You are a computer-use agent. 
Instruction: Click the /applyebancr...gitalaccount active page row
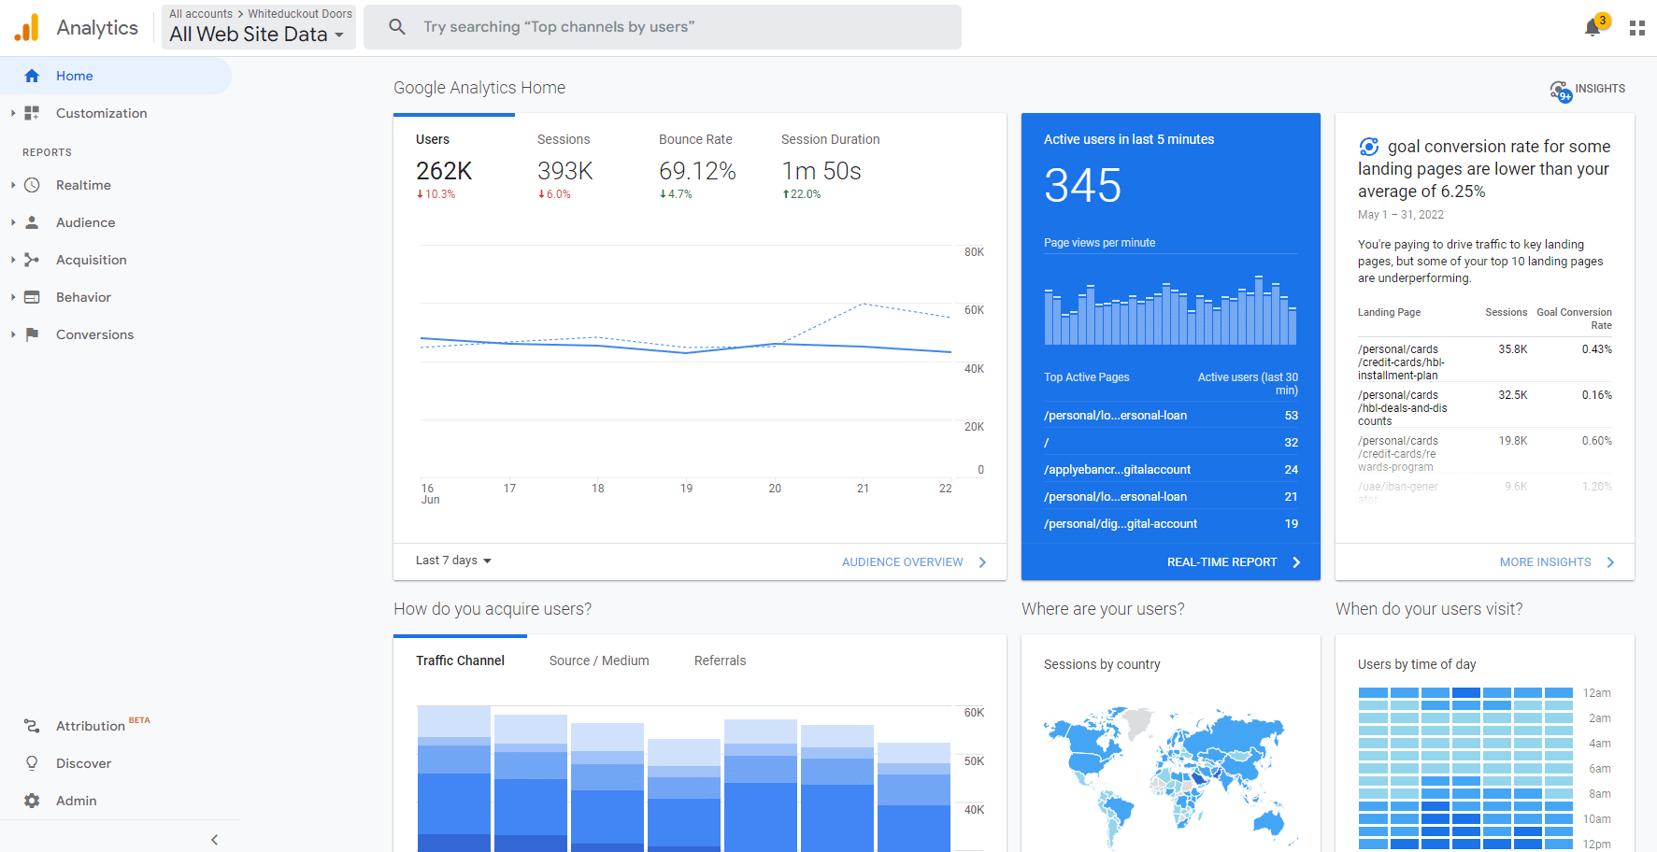click(1171, 470)
